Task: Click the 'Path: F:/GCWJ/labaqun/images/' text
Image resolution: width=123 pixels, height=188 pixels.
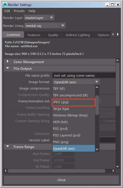Action: (x=27, y=42)
